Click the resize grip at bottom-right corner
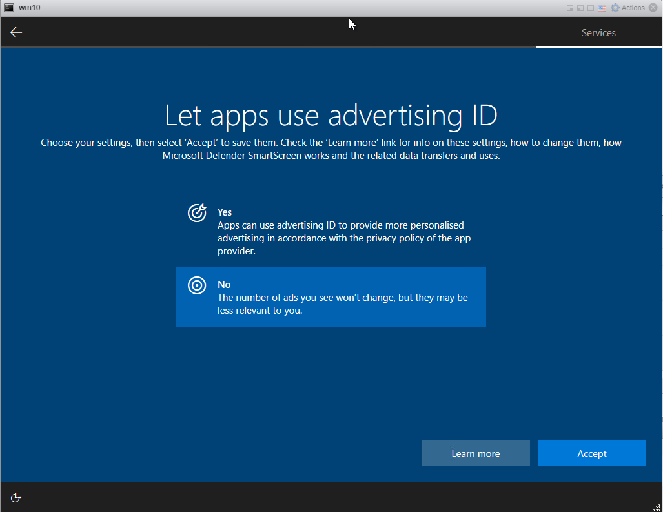The image size is (663, 512). pos(657,507)
